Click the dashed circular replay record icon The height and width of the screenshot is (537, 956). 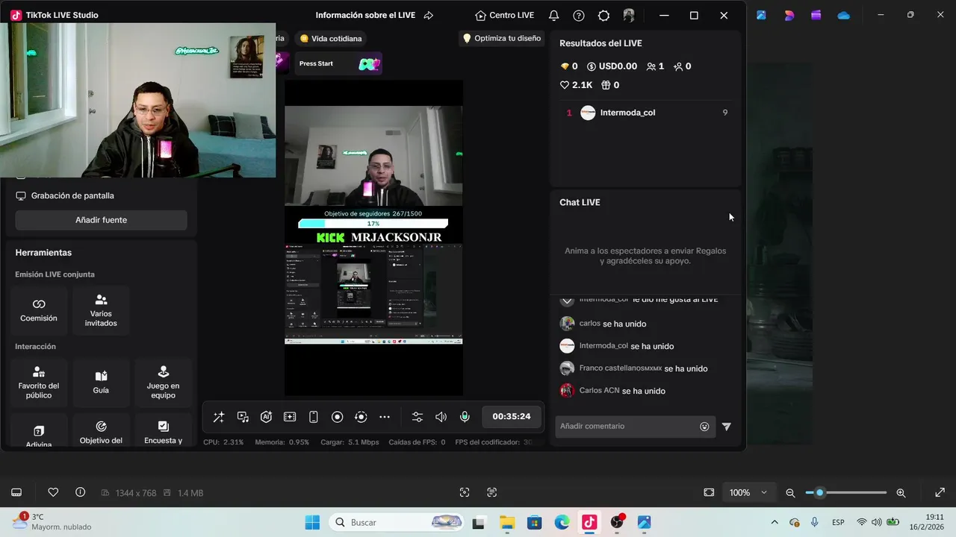click(361, 417)
